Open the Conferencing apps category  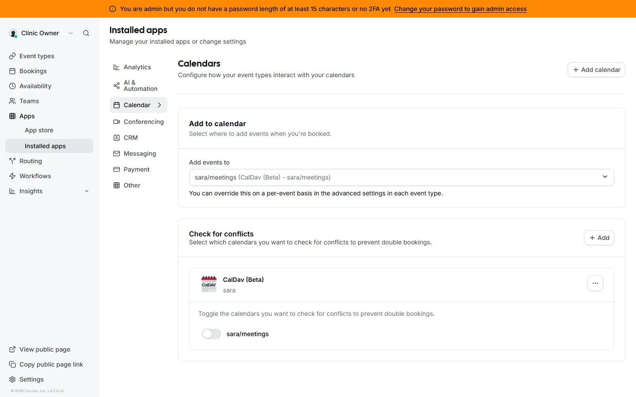138,122
